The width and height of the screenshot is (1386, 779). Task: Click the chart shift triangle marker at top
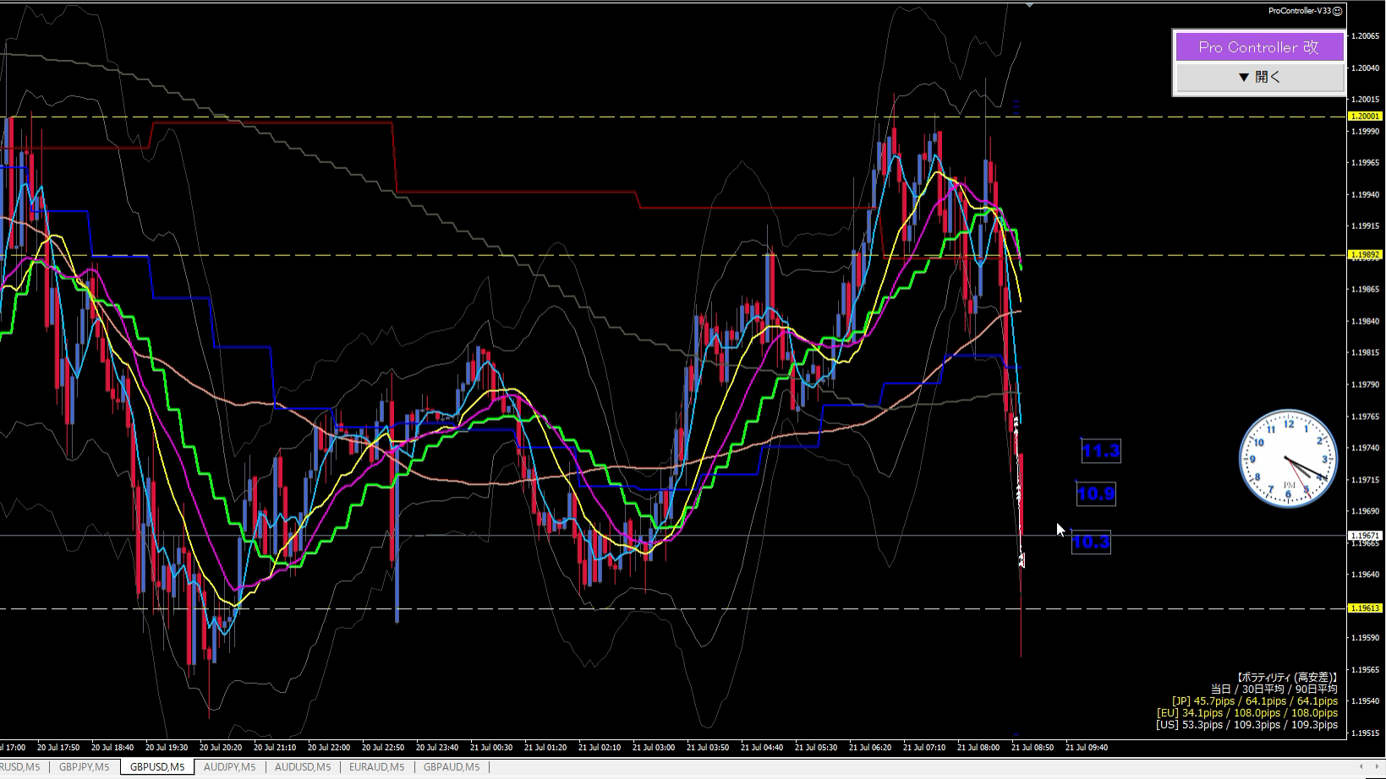coord(1029,5)
